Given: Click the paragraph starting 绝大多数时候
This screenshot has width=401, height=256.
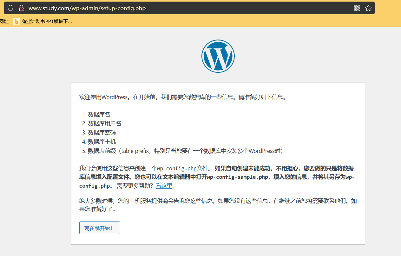Looking at the screenshot, I should coord(218,205).
